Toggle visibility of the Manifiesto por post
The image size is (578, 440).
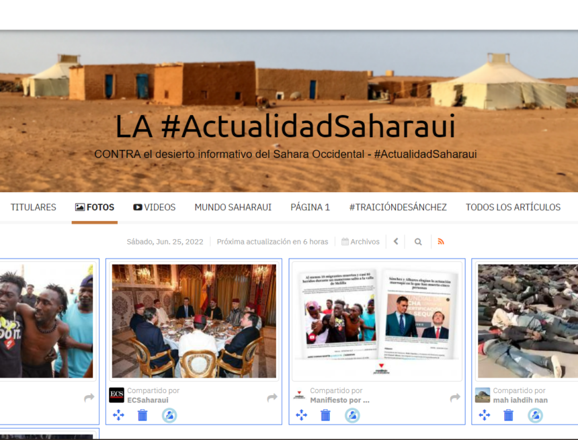351,415
